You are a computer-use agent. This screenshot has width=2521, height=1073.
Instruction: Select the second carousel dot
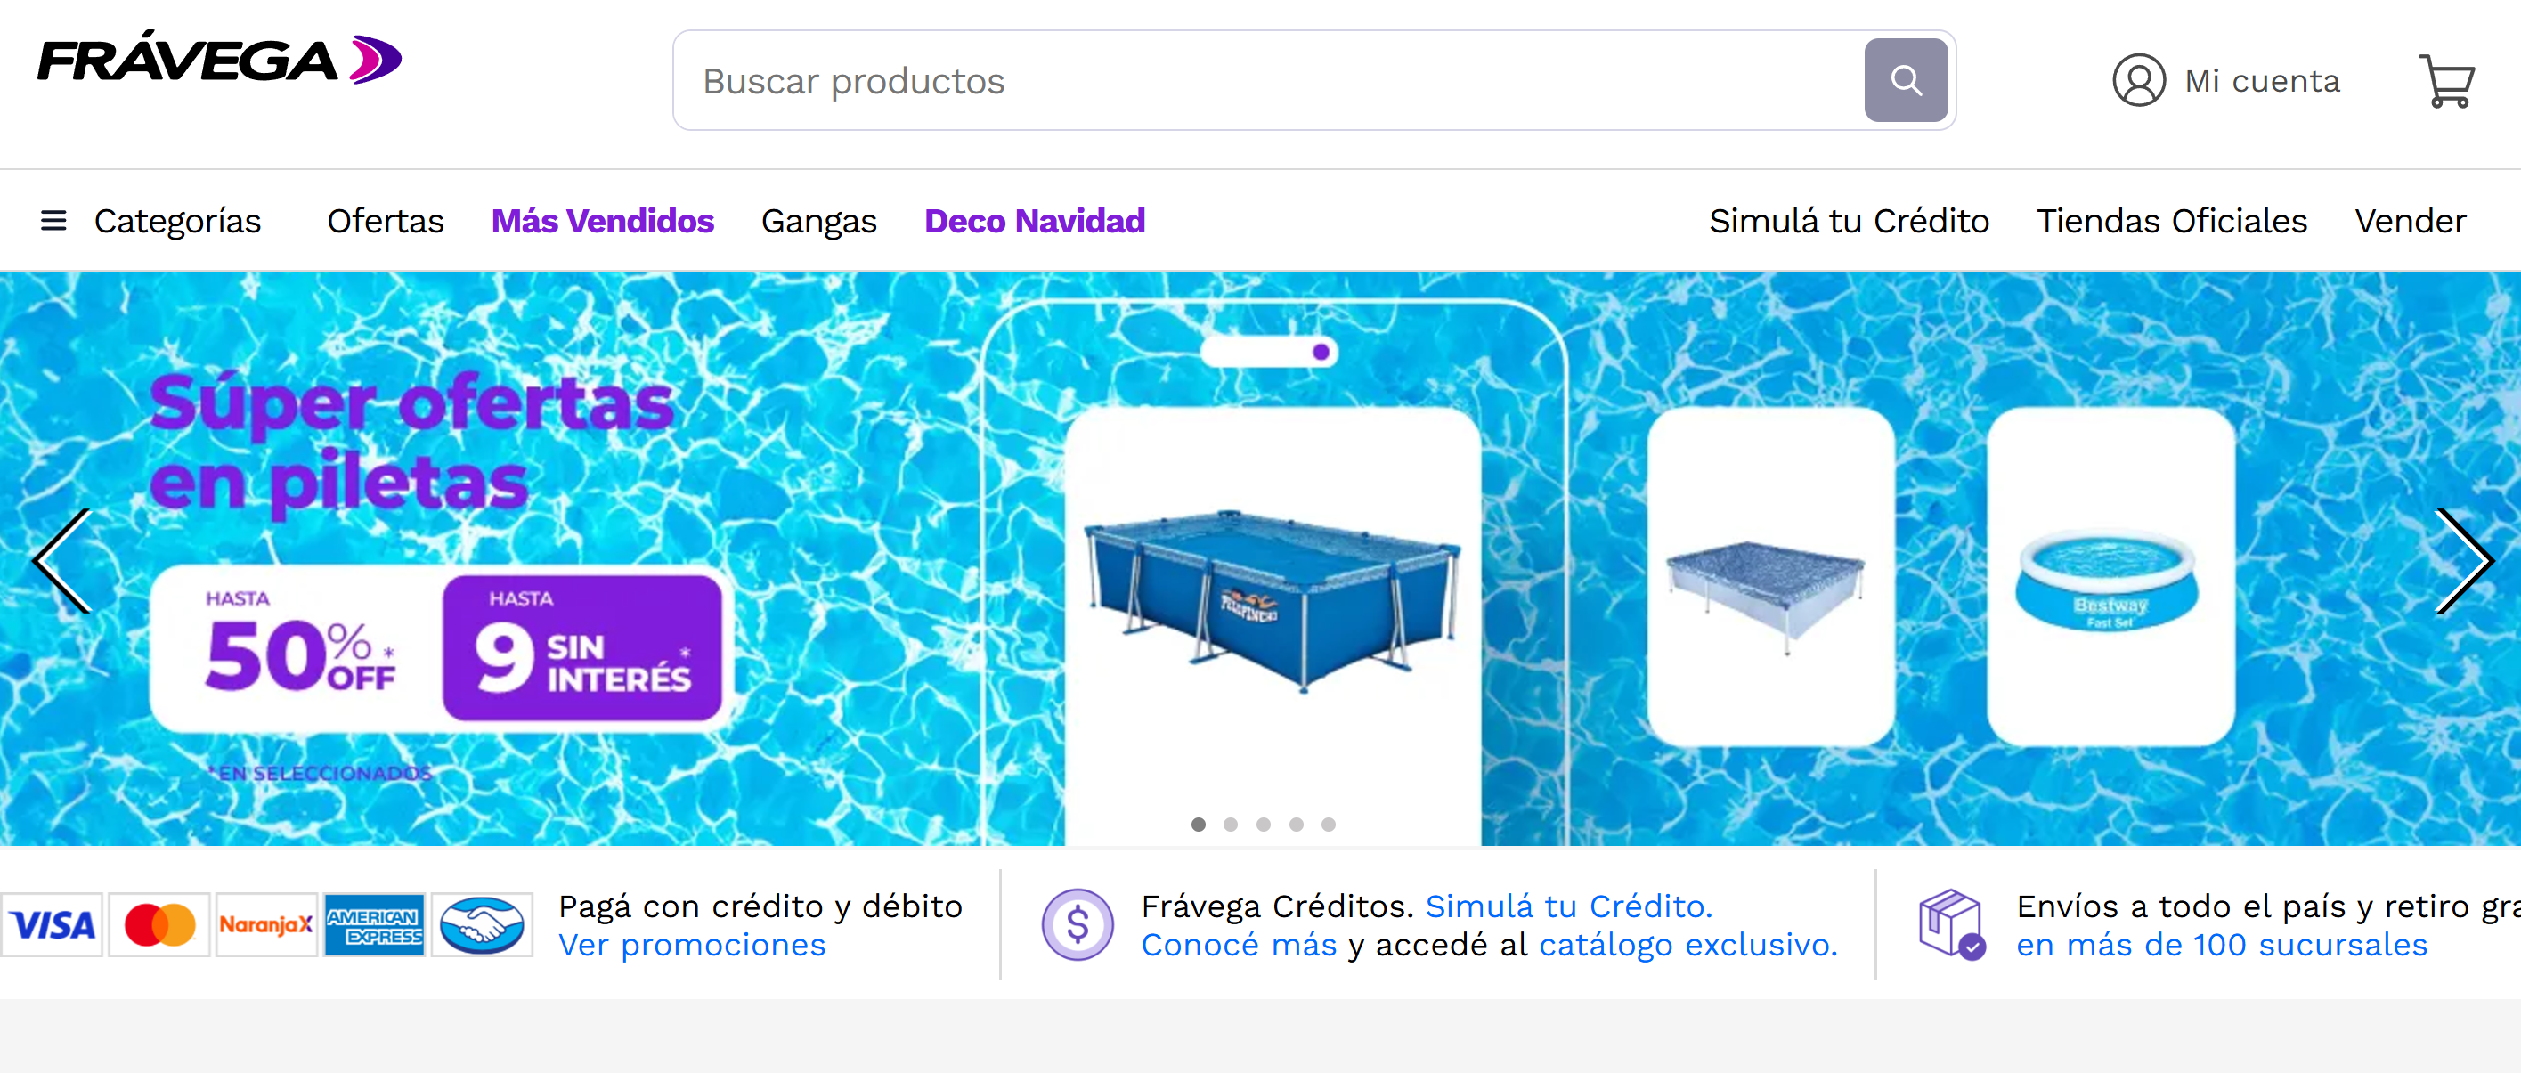(x=1230, y=825)
